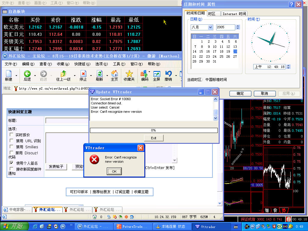Open the month dropdown showing 八月

coord(210,27)
